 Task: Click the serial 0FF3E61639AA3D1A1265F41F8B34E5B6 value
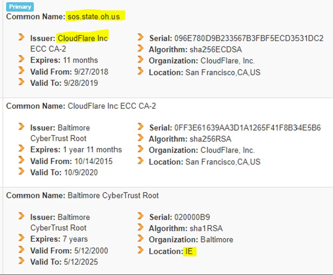[x=247, y=128]
